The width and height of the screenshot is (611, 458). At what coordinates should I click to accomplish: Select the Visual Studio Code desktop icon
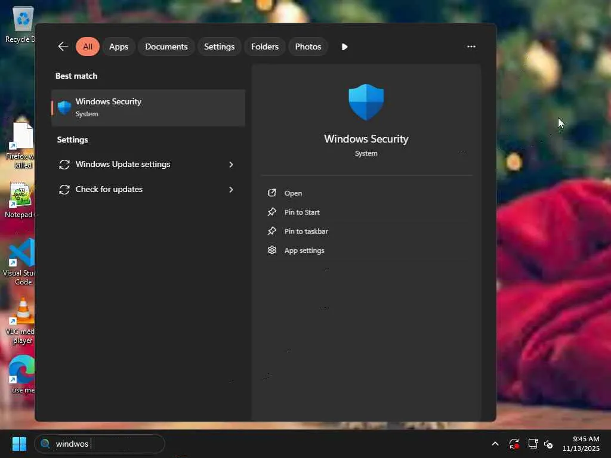click(20, 262)
